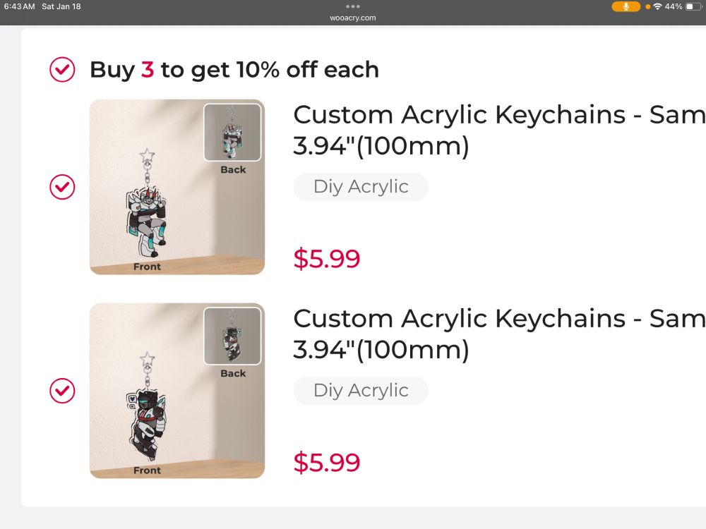This screenshot has height=529, width=706.
Task: Open the first keychain's Back preview thumbnail
Action: click(x=232, y=133)
